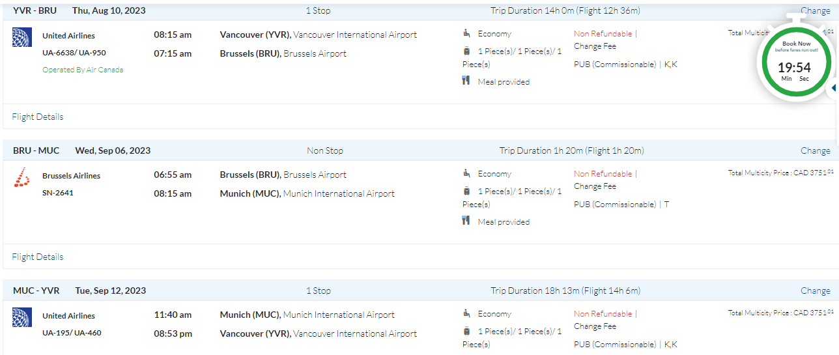The image size is (839, 355).
Task: Click the Brussels Airlines logo
Action: pos(21,177)
